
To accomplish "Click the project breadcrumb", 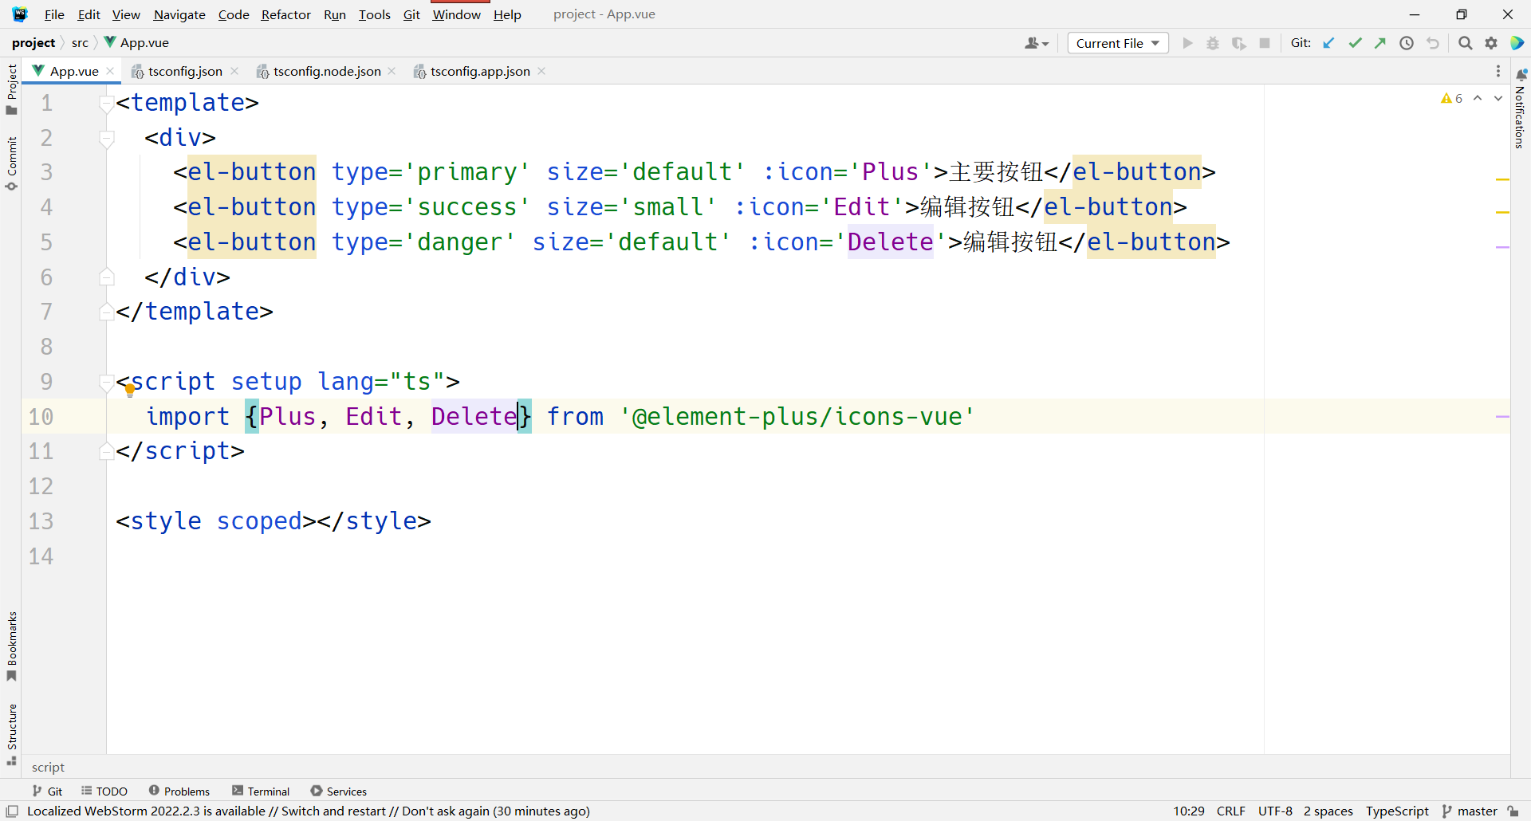I will [33, 43].
